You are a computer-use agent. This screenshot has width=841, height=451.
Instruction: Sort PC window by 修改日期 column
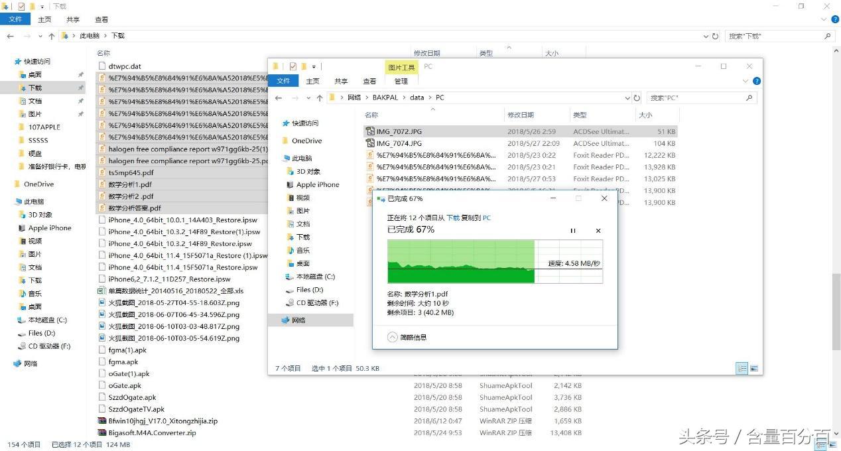click(x=521, y=115)
